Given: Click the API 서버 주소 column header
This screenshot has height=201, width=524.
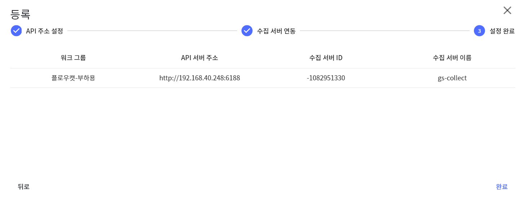Looking at the screenshot, I should (x=199, y=58).
